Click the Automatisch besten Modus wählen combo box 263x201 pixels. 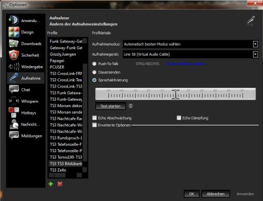point(190,44)
